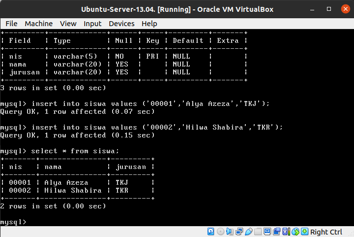The height and width of the screenshot is (237, 354).
Task: Open the Input menu
Action: [92, 24]
